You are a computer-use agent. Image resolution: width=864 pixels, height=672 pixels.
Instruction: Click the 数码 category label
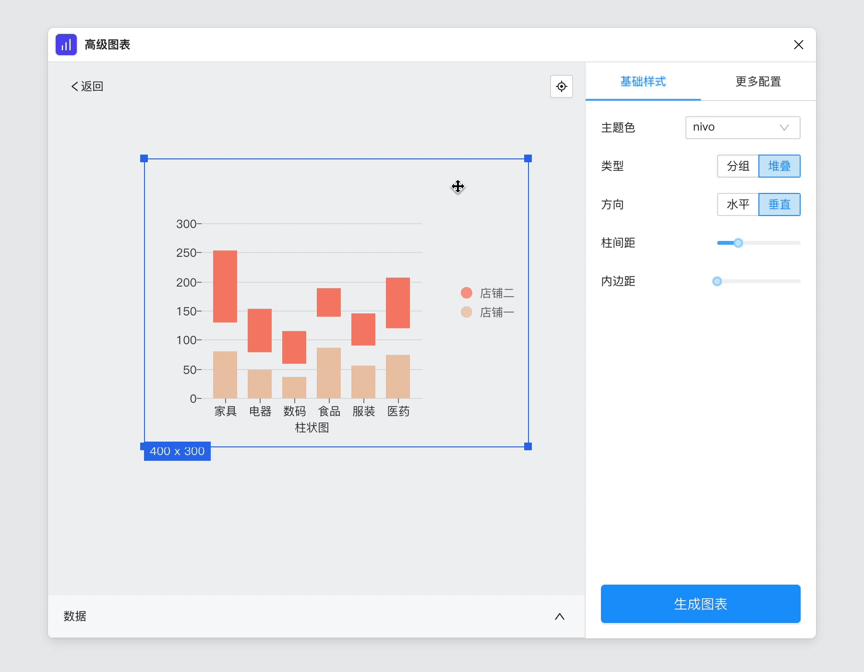[295, 411]
